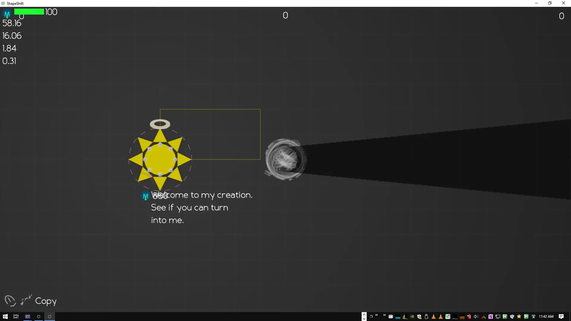Select the Copy ability label
This screenshot has width=571, height=321.
(x=46, y=301)
